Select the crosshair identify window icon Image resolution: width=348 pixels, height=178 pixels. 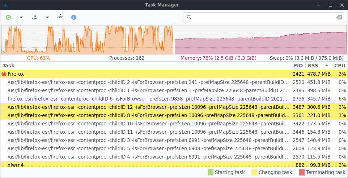60,17
